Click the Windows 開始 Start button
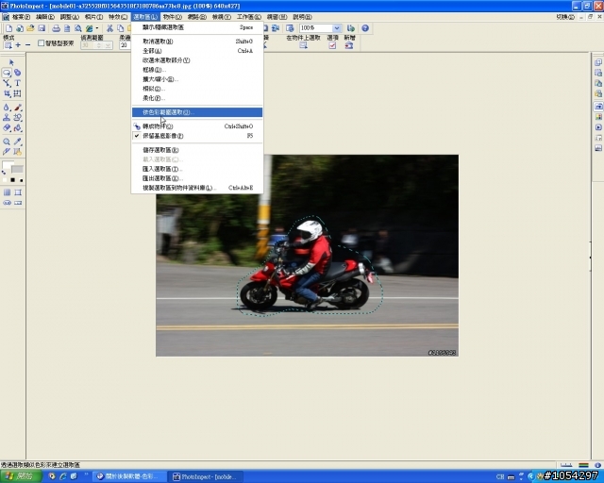Viewport: 604px width, 483px height. pyautogui.click(x=21, y=476)
